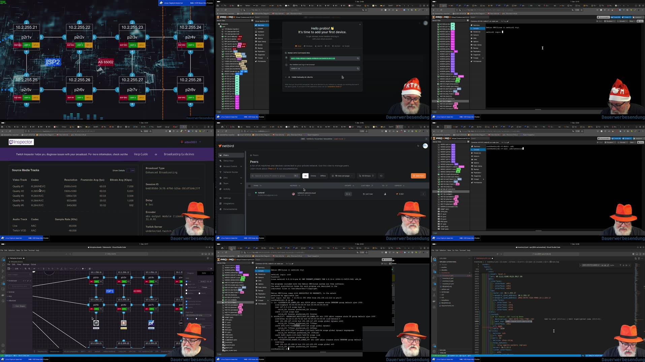
Task: Open the Help Guide link in Twitch Inspector
Action: (141, 154)
